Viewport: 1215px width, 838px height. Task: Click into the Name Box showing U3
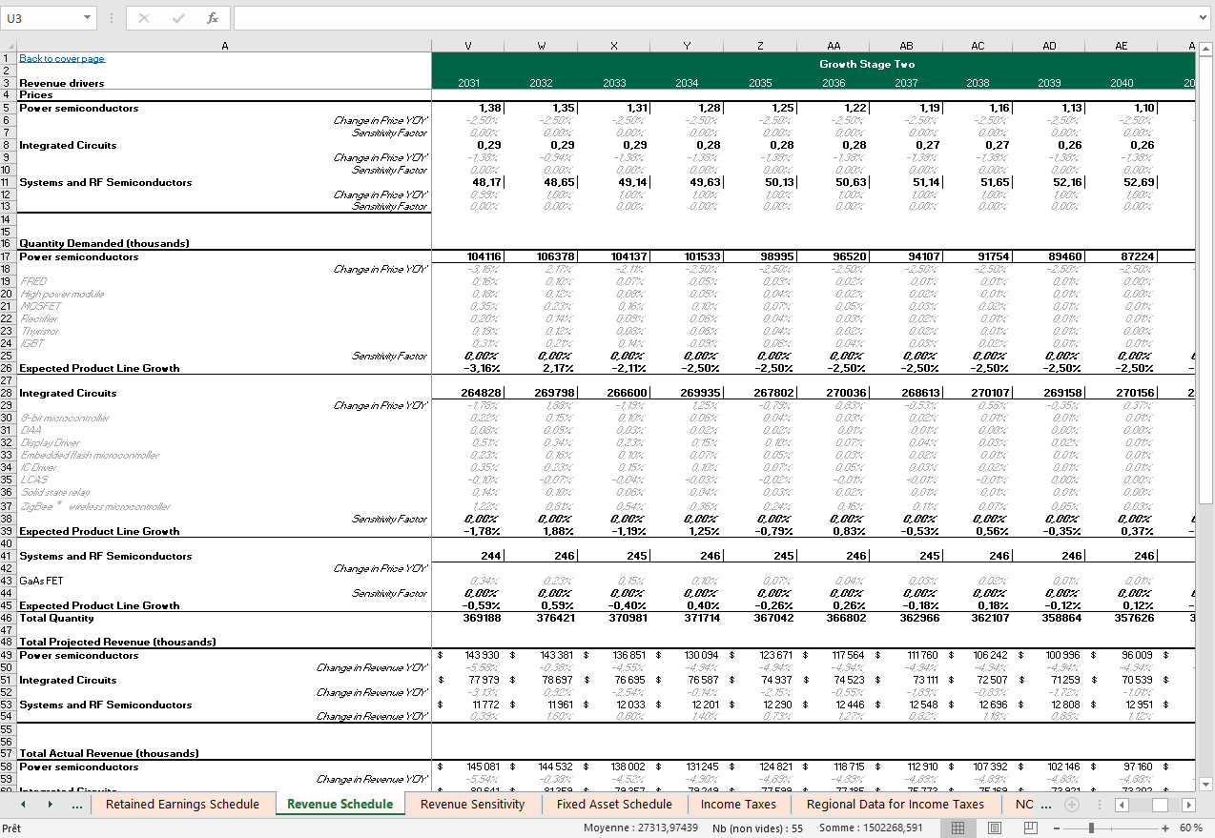pos(42,18)
